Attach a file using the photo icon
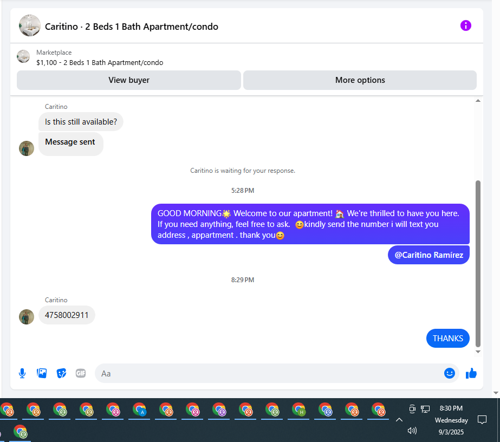 [42, 373]
